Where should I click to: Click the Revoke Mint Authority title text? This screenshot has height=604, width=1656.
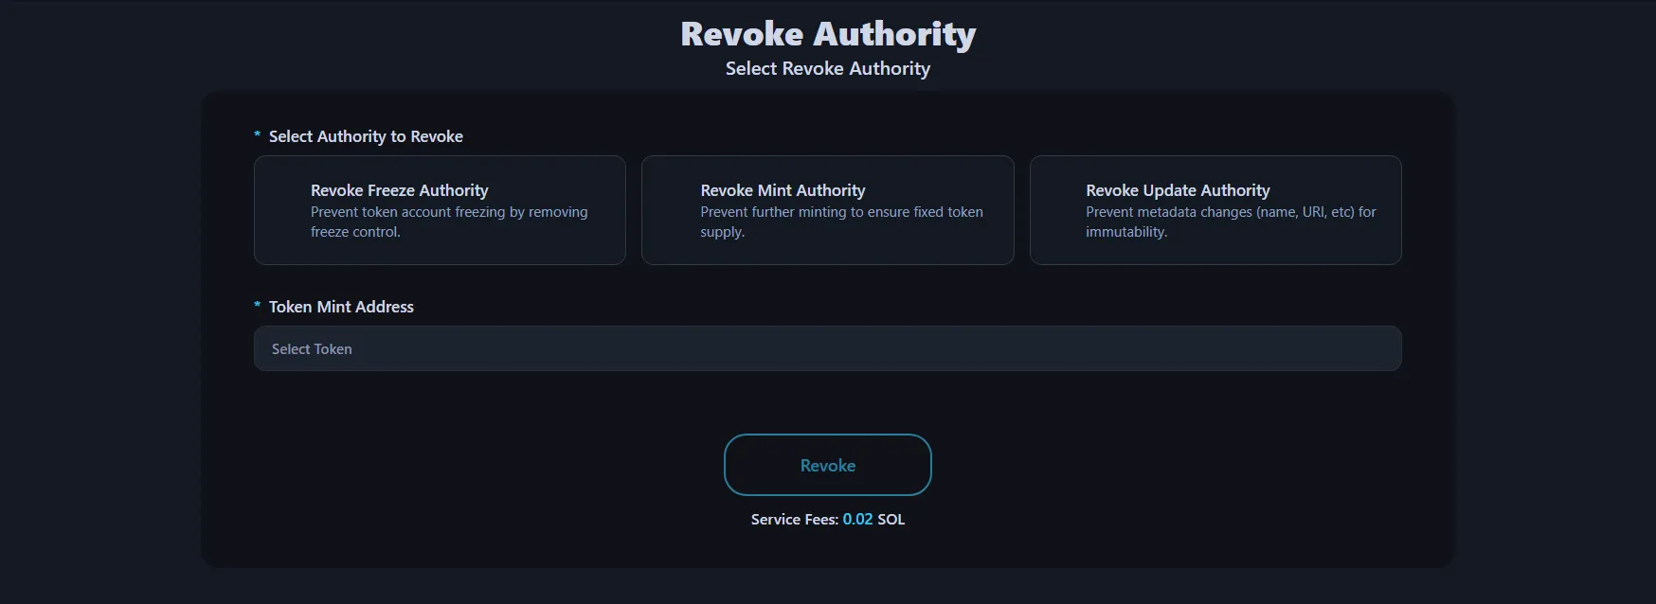click(x=783, y=190)
